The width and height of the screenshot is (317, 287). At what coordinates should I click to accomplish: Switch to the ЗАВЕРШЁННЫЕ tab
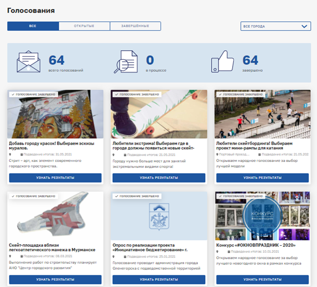pyautogui.click(x=135, y=26)
